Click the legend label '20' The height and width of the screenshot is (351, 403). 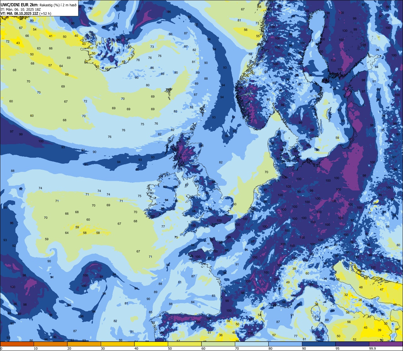click(x=69, y=348)
